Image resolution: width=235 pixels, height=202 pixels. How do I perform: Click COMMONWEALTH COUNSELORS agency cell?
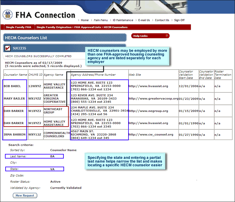[57, 135]
